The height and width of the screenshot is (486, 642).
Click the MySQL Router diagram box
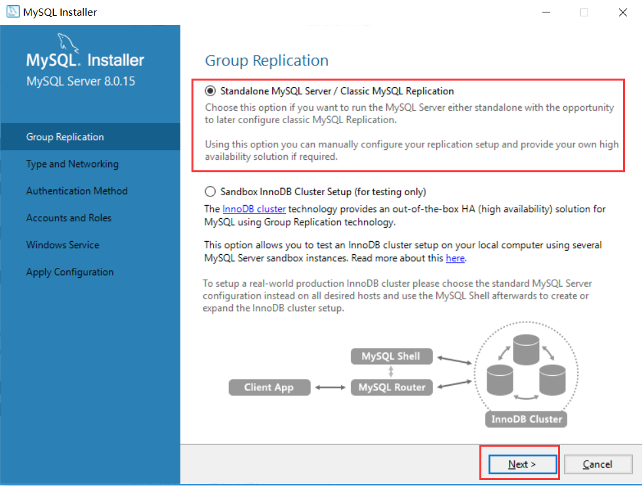coord(391,387)
